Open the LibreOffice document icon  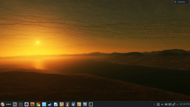pos(56,104)
